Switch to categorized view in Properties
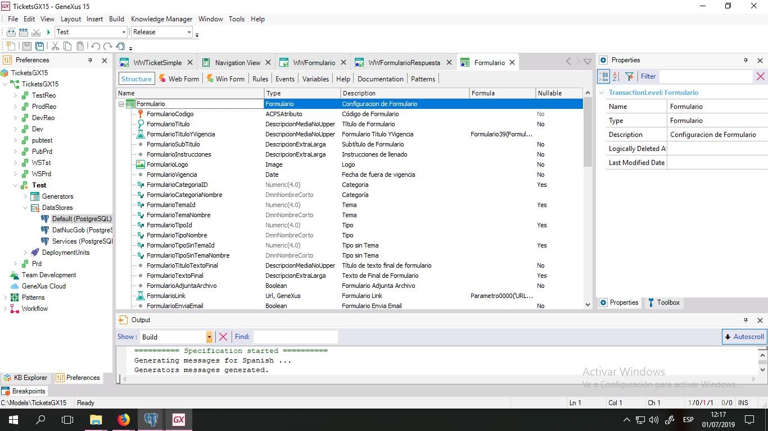 tap(604, 76)
